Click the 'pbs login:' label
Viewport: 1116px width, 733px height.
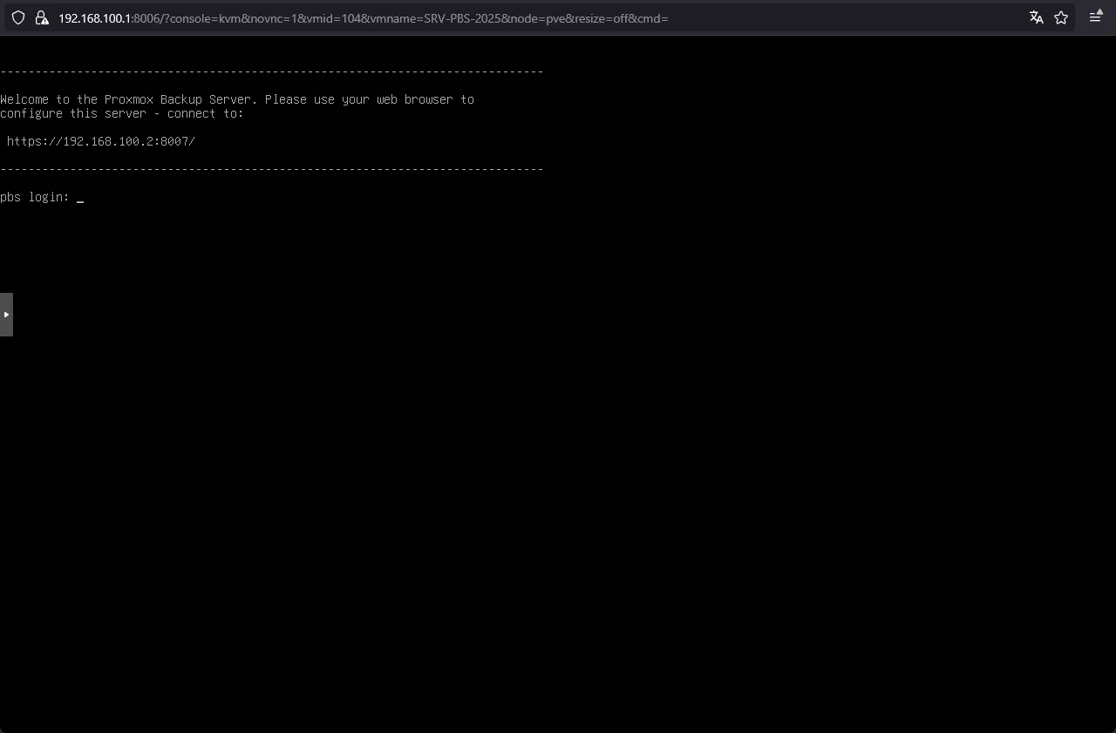(x=35, y=198)
